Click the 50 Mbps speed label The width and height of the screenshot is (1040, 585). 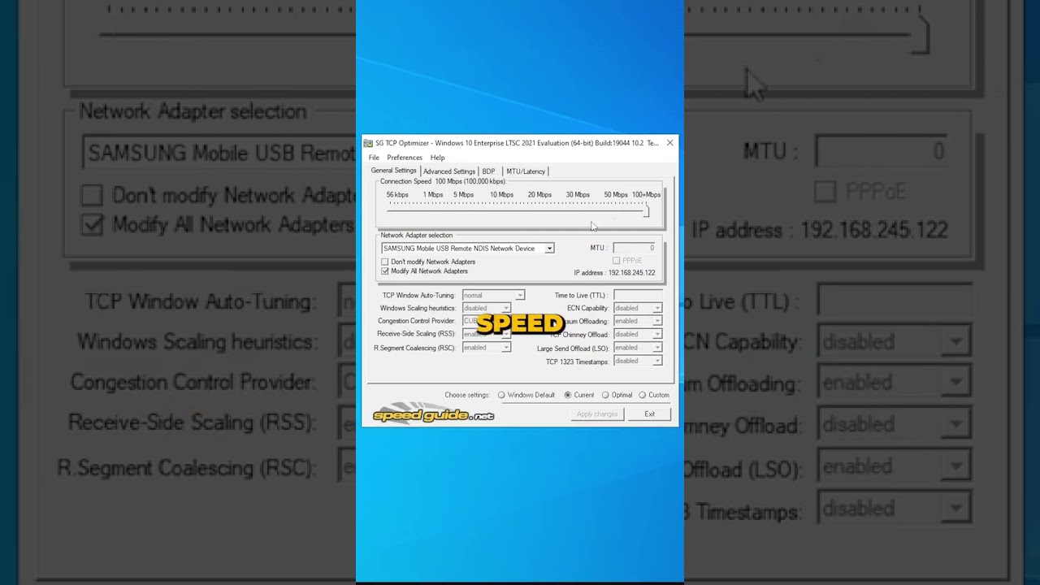[616, 195]
